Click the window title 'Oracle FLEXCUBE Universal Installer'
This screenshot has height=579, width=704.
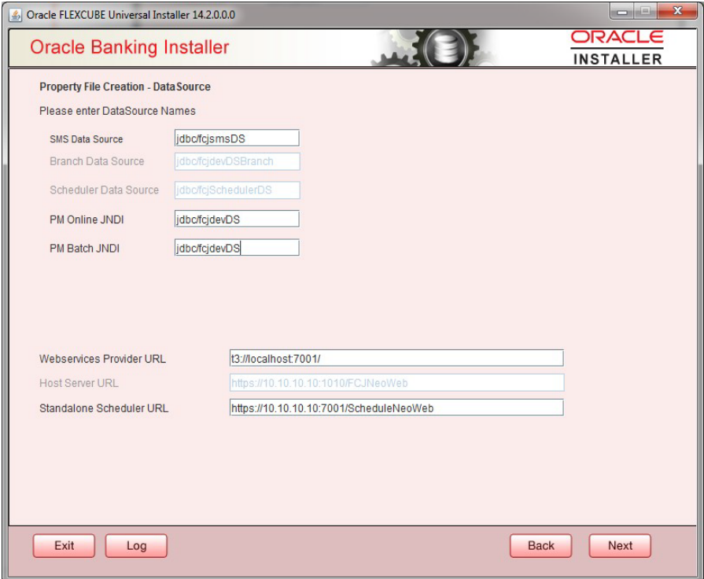[x=131, y=15]
